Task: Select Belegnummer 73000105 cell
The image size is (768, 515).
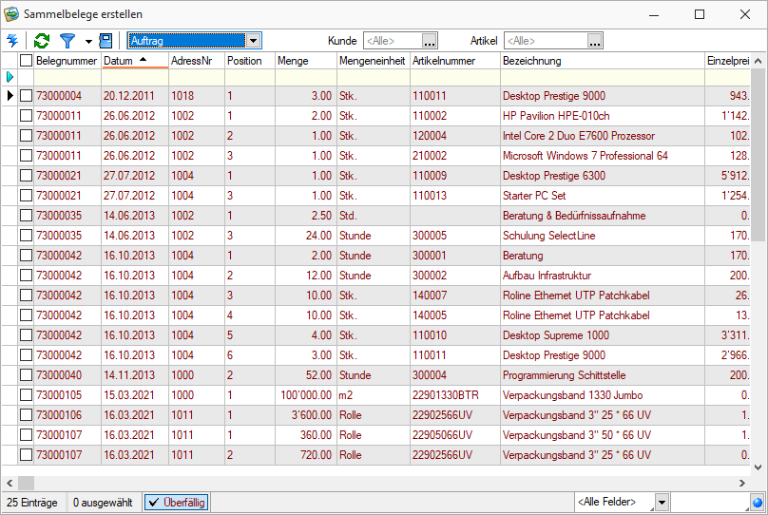Action: click(x=67, y=395)
